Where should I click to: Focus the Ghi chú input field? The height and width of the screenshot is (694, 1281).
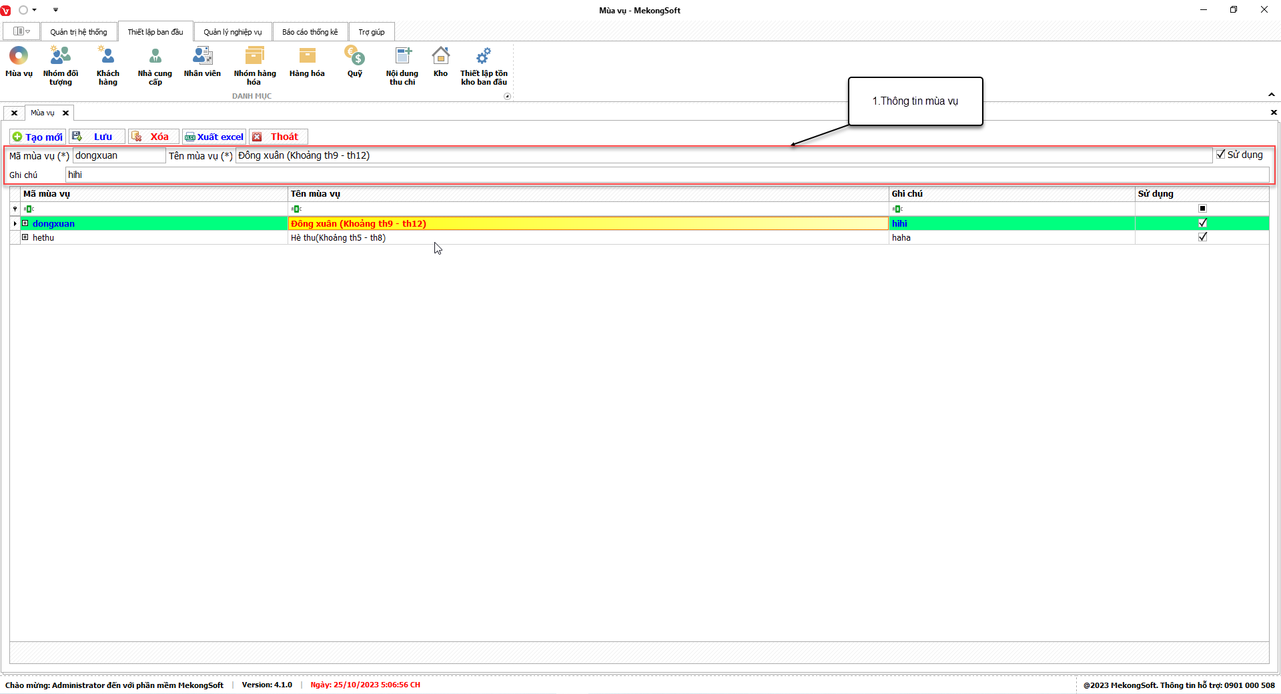(667, 175)
